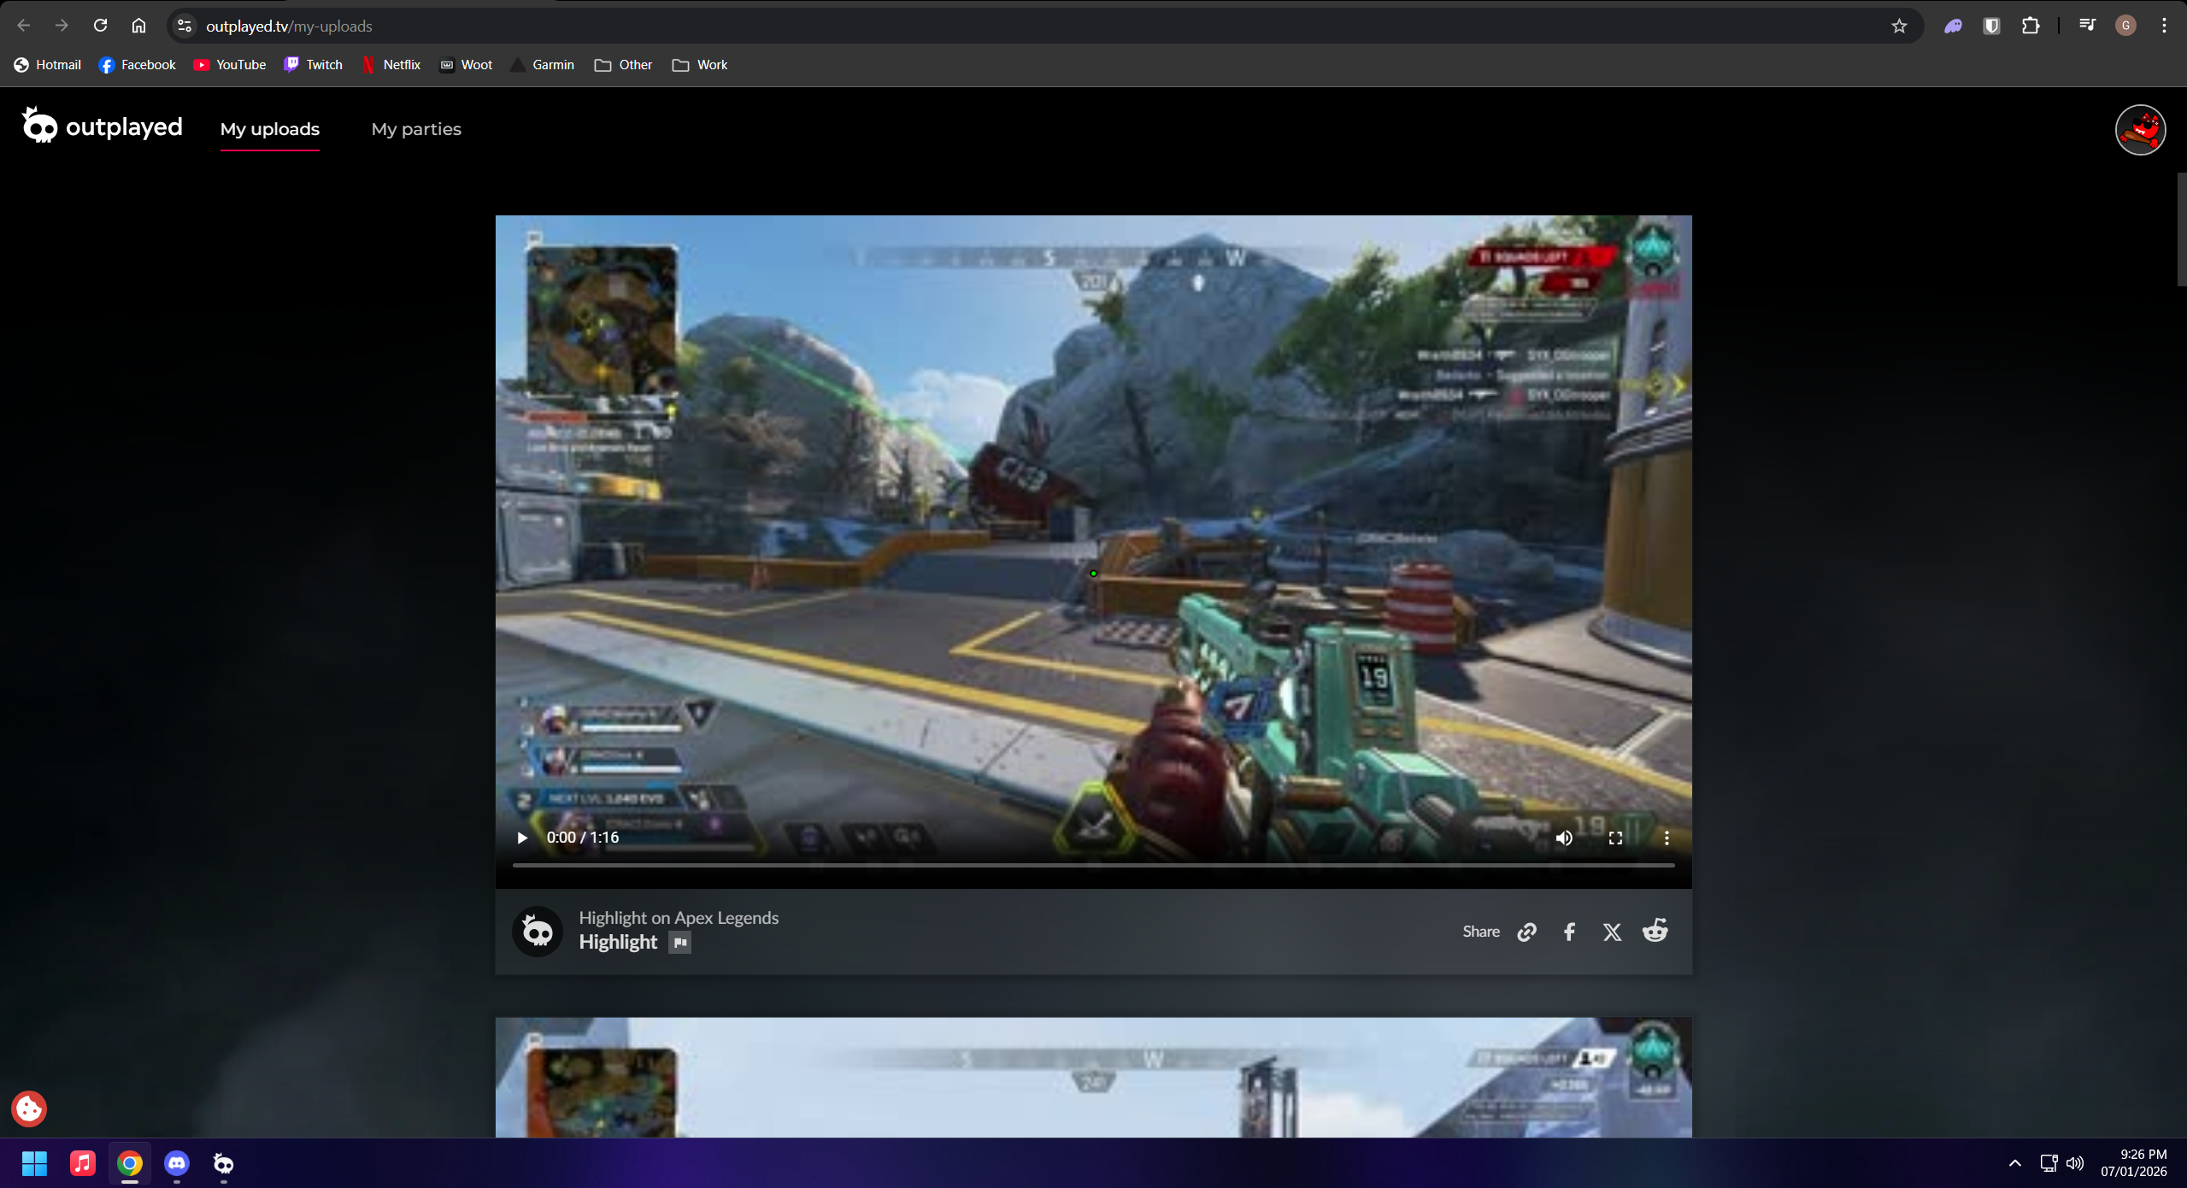The height and width of the screenshot is (1188, 2187).
Task: Mute the video volume
Action: click(1564, 838)
